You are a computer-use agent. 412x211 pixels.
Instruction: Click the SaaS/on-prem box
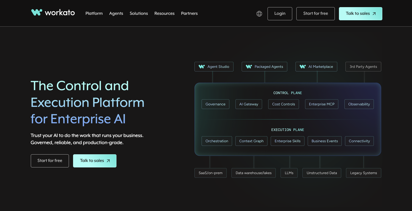coord(210,173)
